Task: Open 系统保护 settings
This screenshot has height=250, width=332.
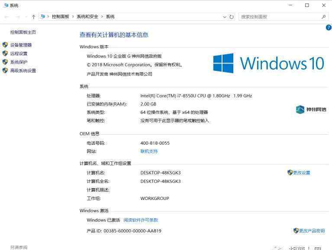Action: [19, 62]
